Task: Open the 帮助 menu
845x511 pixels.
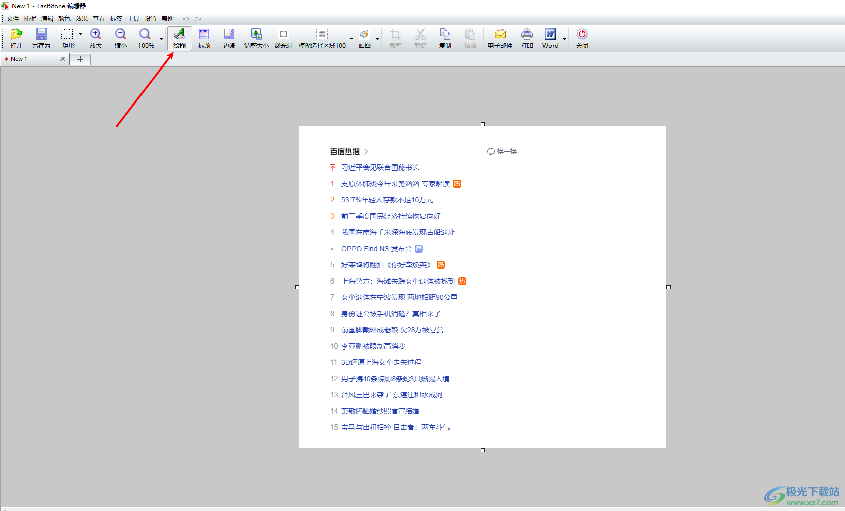Action: (168, 19)
